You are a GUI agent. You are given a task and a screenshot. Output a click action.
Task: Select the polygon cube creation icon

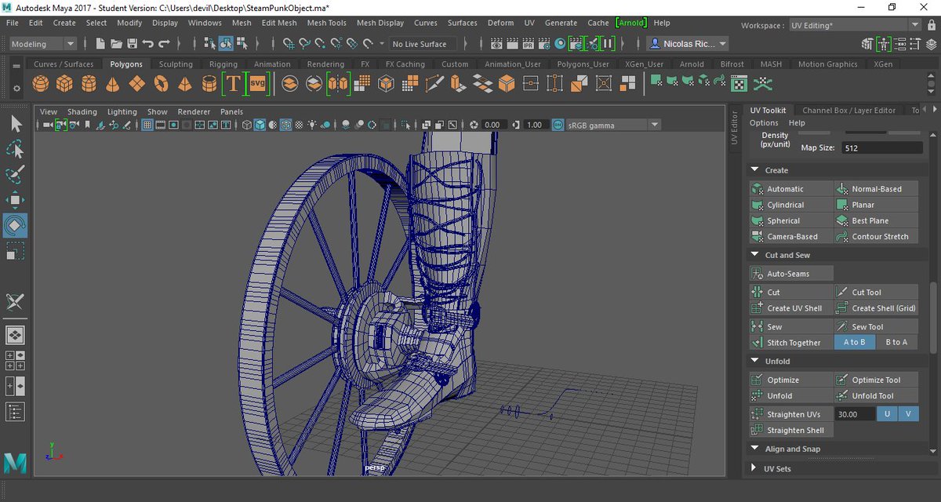[x=64, y=82]
